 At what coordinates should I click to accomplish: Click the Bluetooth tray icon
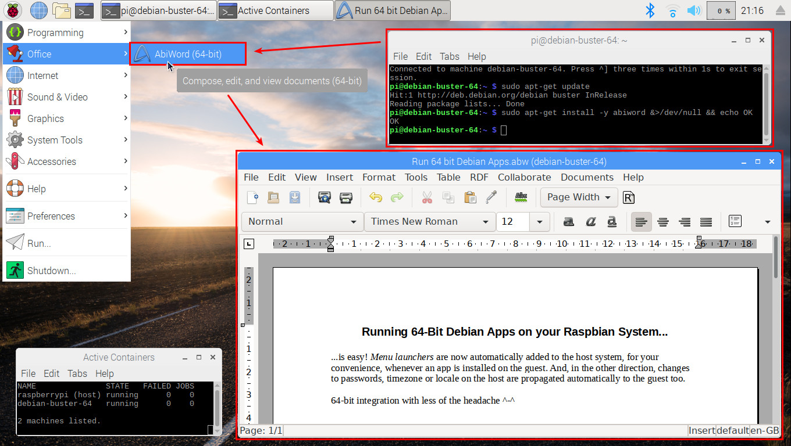click(651, 10)
